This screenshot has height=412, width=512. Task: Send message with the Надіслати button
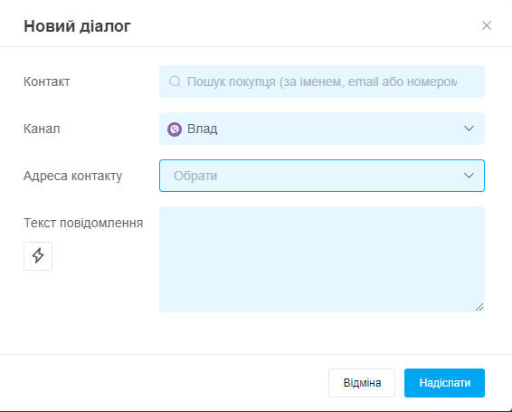444,383
